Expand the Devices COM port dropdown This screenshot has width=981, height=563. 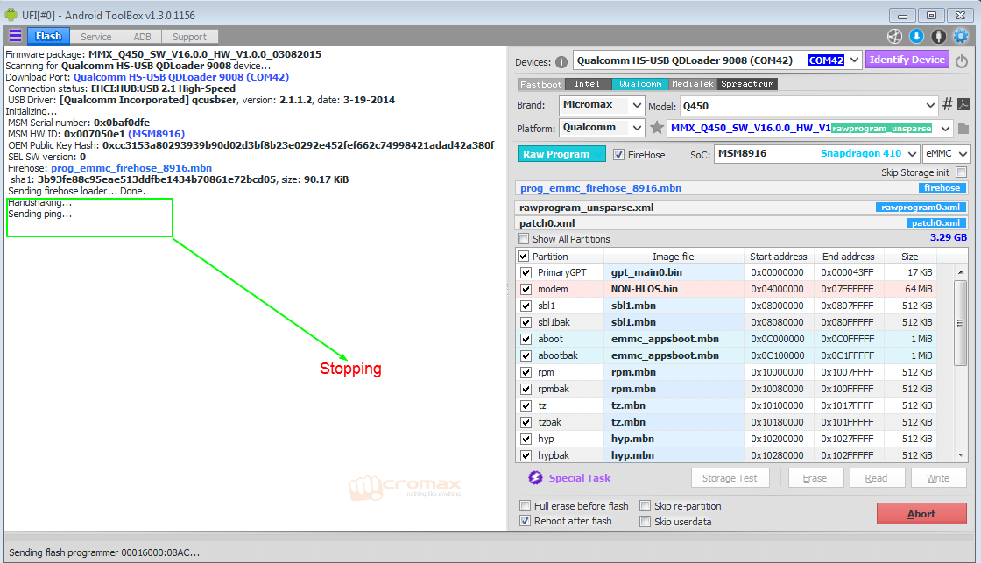855,60
